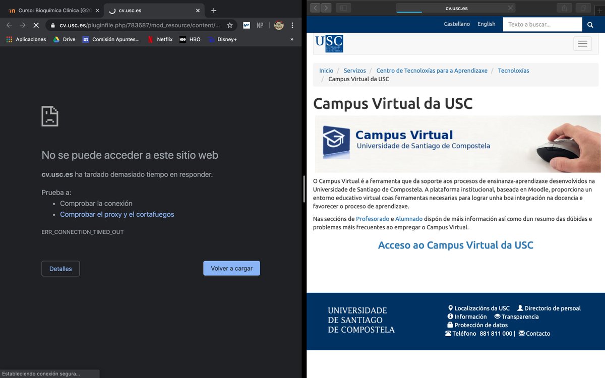Click the Texto a buscar search field

point(542,24)
